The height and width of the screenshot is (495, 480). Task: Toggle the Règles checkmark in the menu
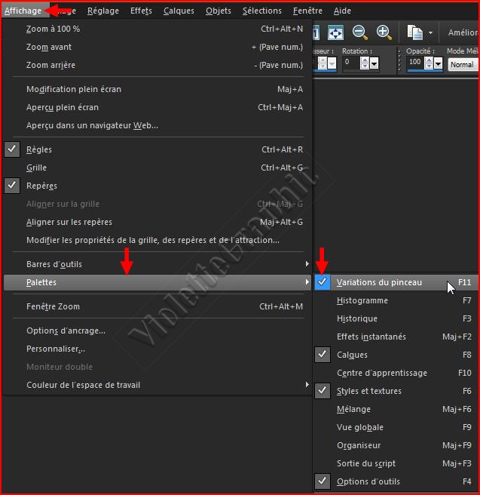pyautogui.click(x=12, y=149)
